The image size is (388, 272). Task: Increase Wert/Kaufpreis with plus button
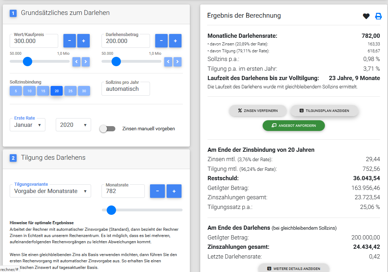click(83, 41)
